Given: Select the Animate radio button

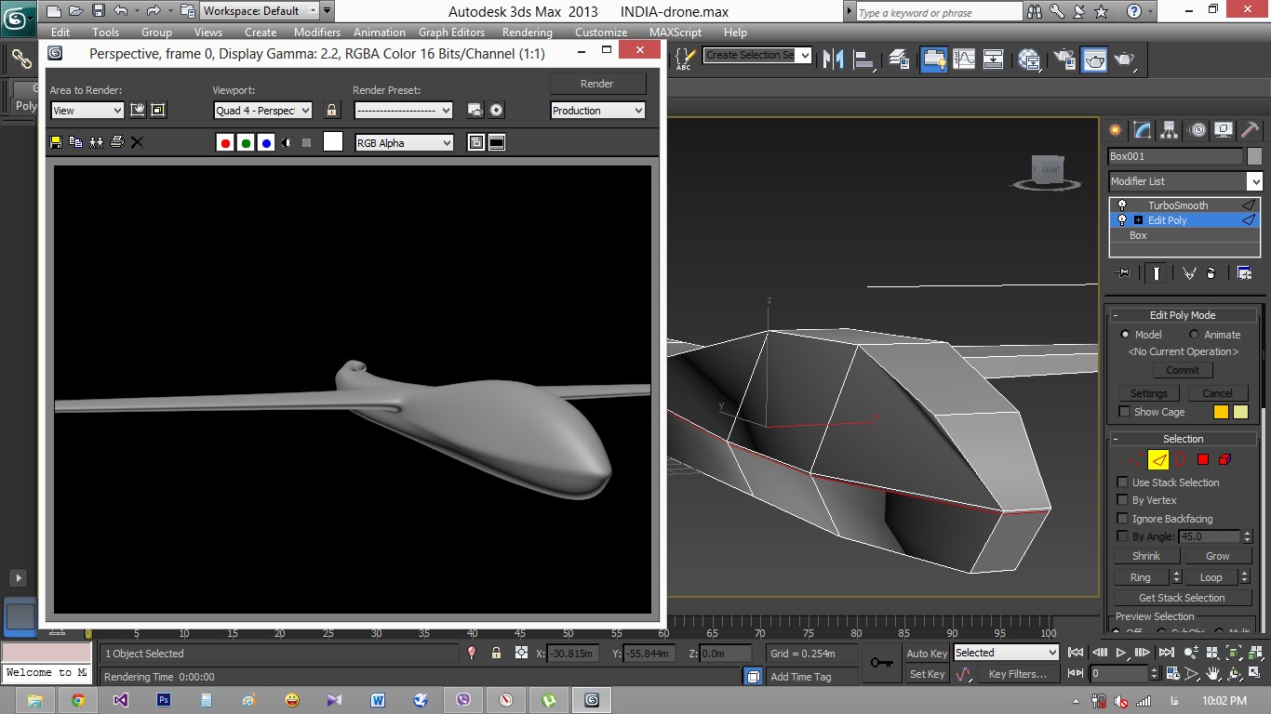Looking at the screenshot, I should [1194, 335].
